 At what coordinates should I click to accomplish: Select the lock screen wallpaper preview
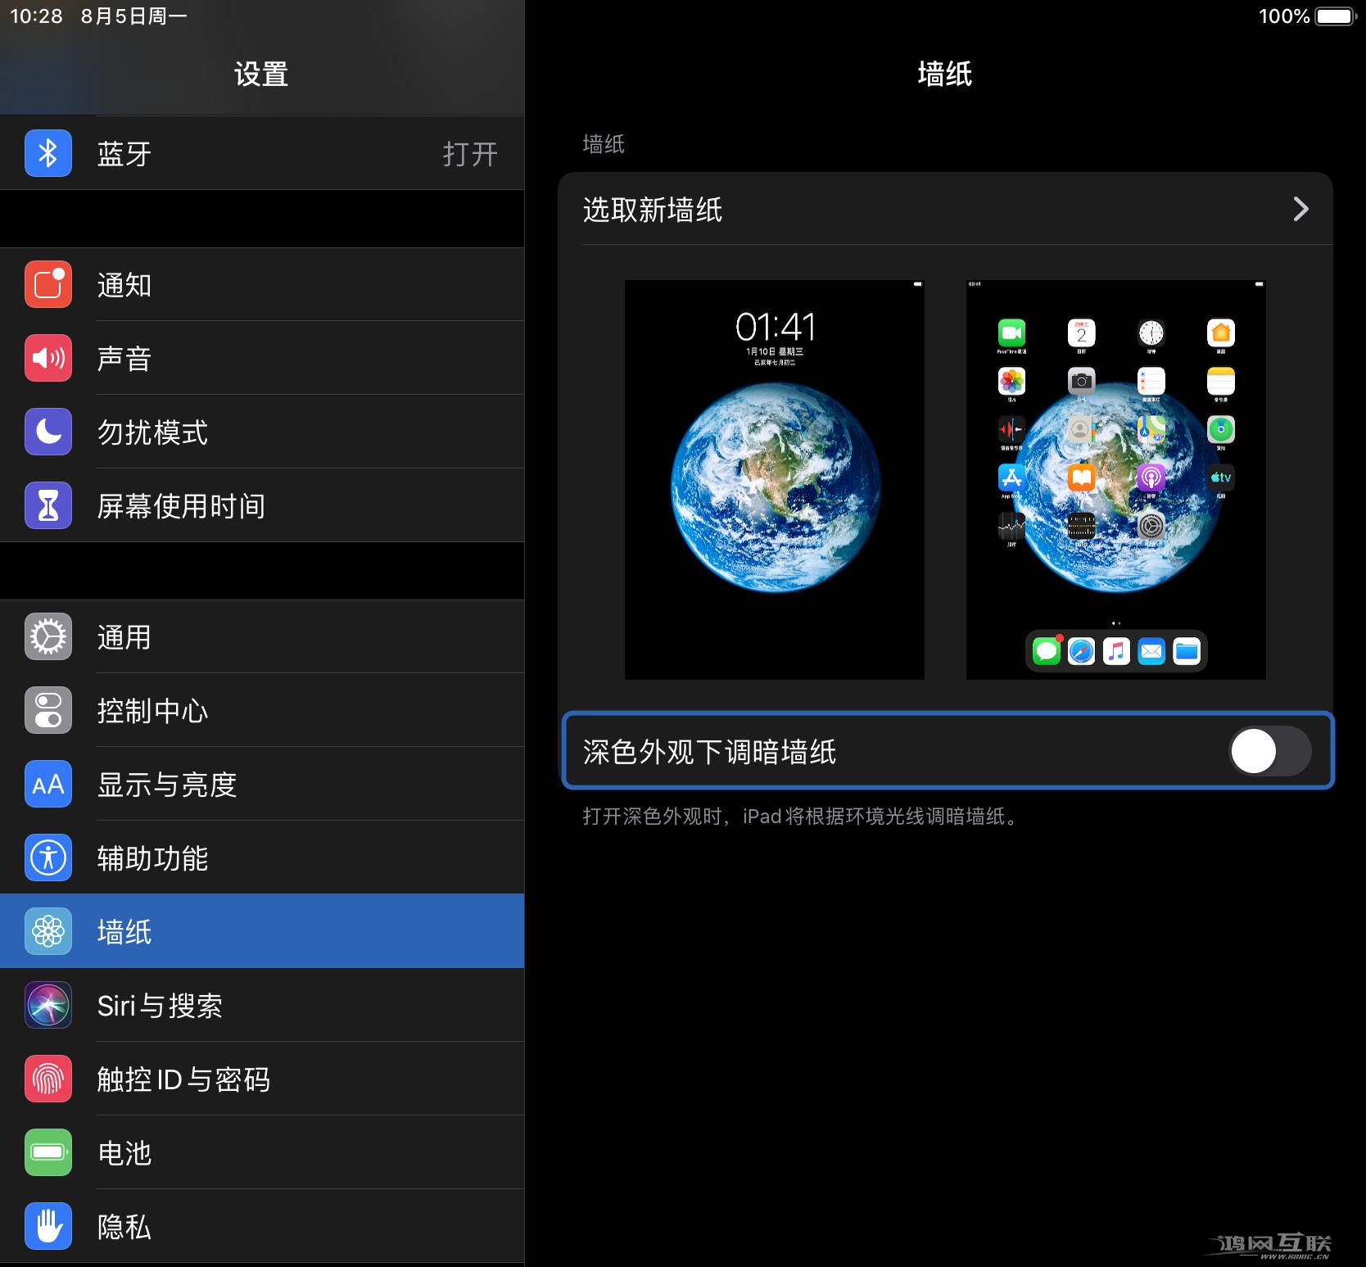pos(774,479)
